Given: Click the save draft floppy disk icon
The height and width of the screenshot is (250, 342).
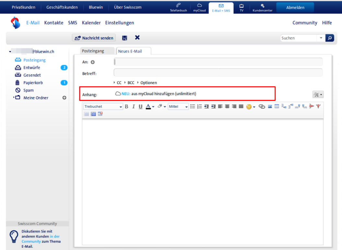Looking at the screenshot, I should 124,38.
